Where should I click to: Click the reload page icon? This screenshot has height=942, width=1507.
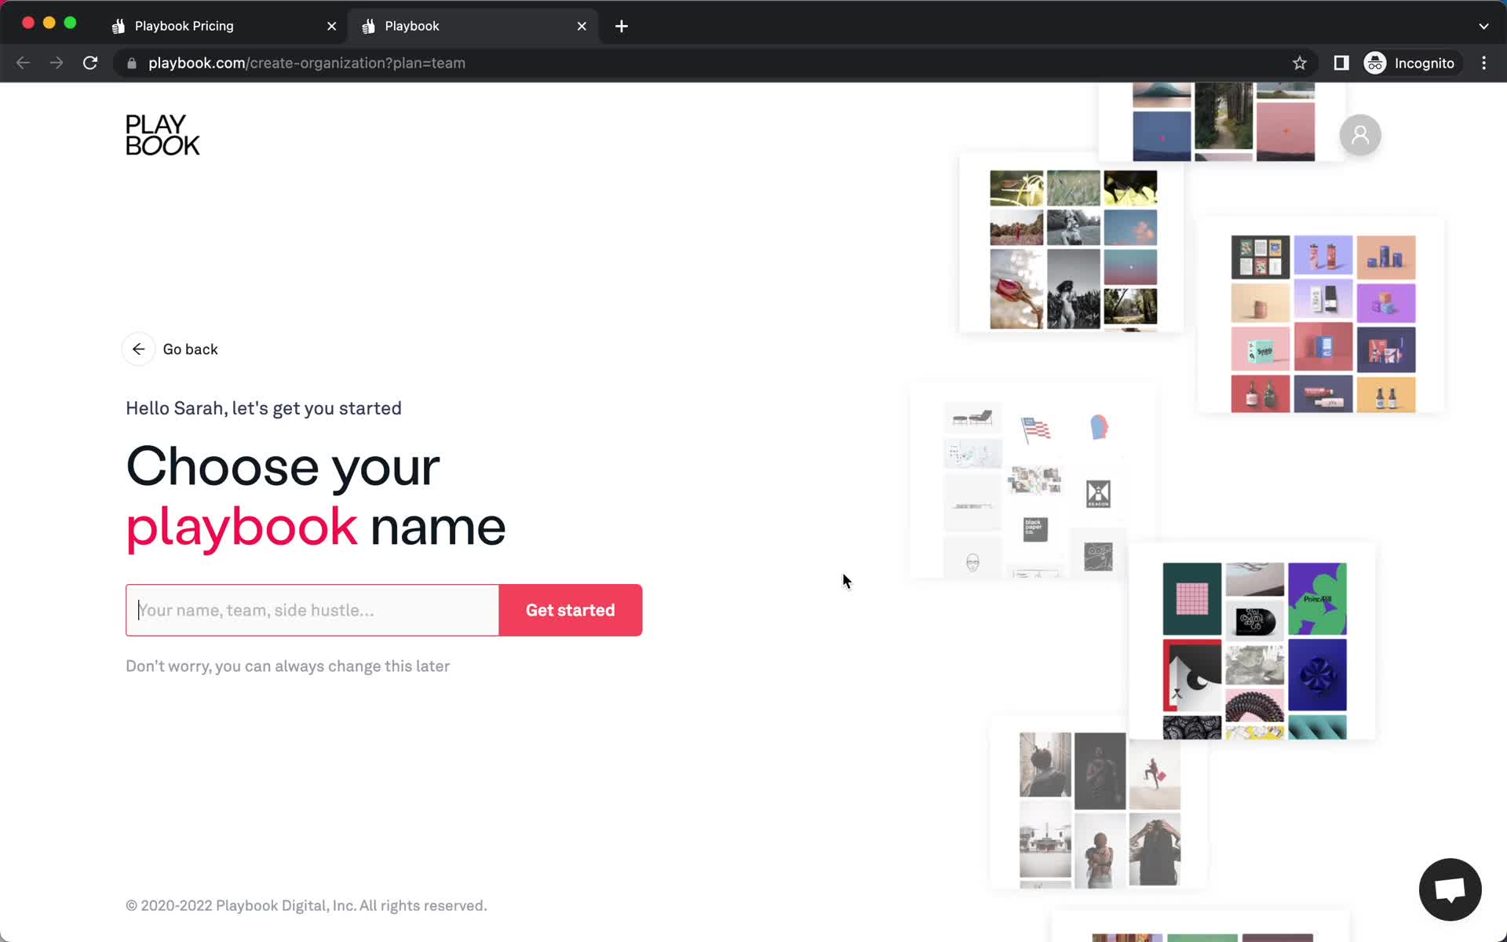pyautogui.click(x=92, y=63)
